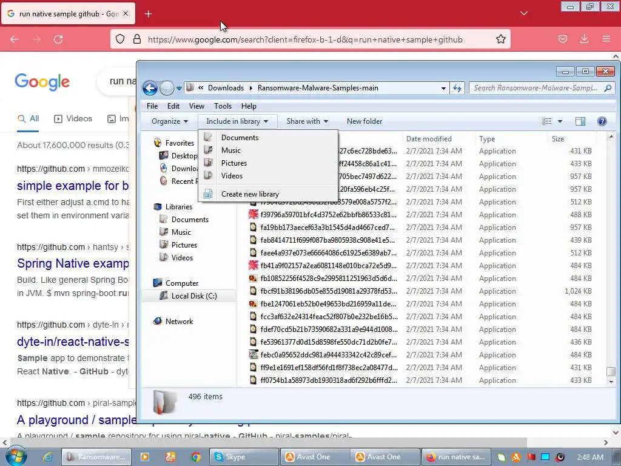621x466 pixels.
Task: Open Spring Native example result link
Action: (x=73, y=263)
